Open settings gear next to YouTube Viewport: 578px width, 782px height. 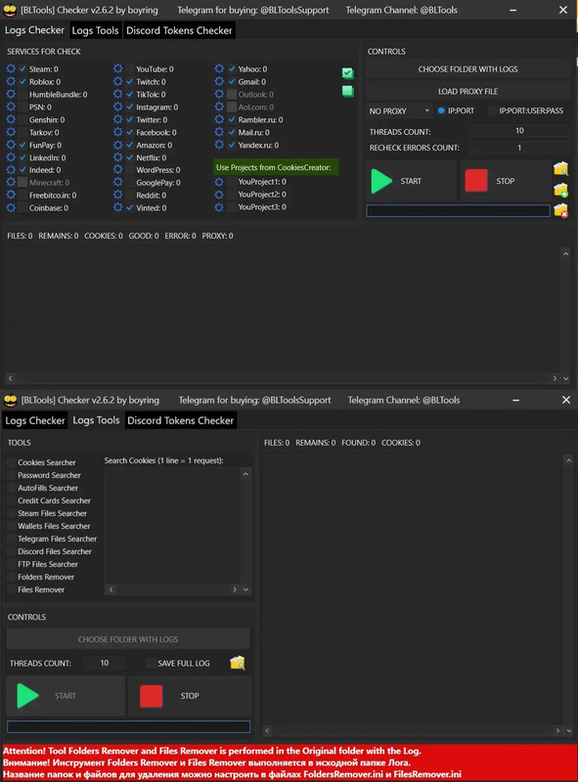[x=117, y=68]
